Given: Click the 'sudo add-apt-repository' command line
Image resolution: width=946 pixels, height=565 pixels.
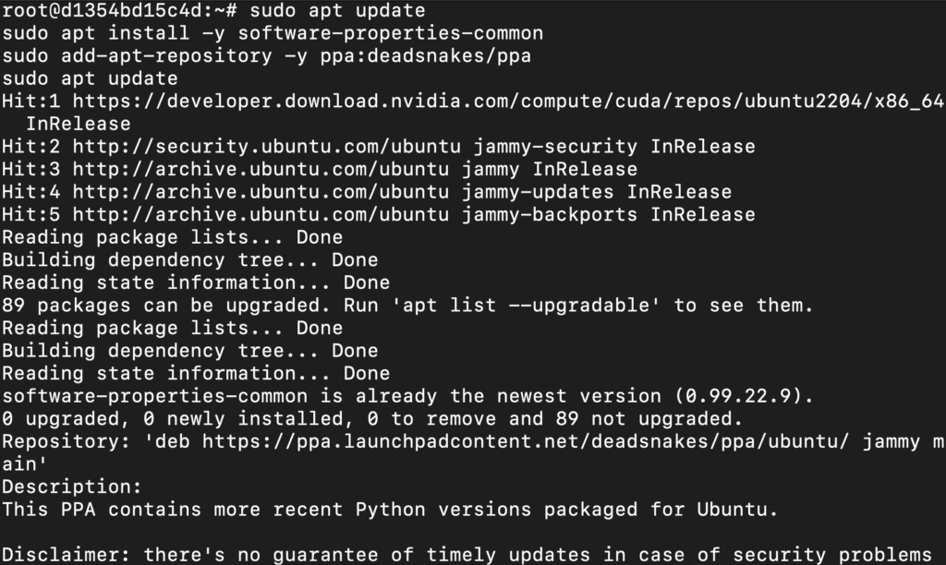Looking at the screenshot, I should pos(267,56).
